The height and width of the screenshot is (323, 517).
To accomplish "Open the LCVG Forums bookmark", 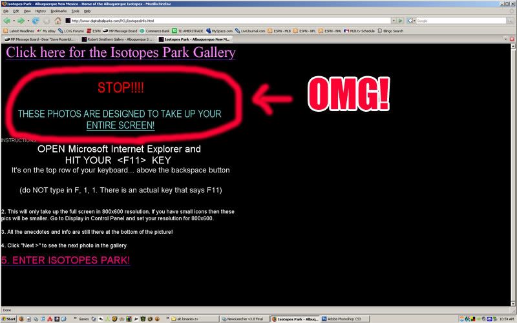I will [71, 31].
